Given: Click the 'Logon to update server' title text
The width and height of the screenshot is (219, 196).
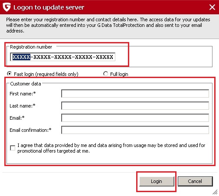Looking at the screenshot, I should (49, 7).
